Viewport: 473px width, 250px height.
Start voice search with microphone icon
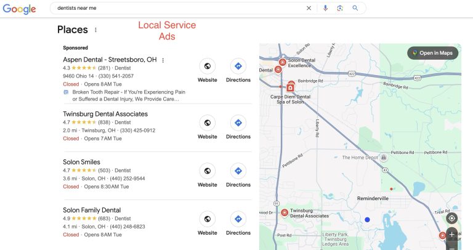click(325, 9)
